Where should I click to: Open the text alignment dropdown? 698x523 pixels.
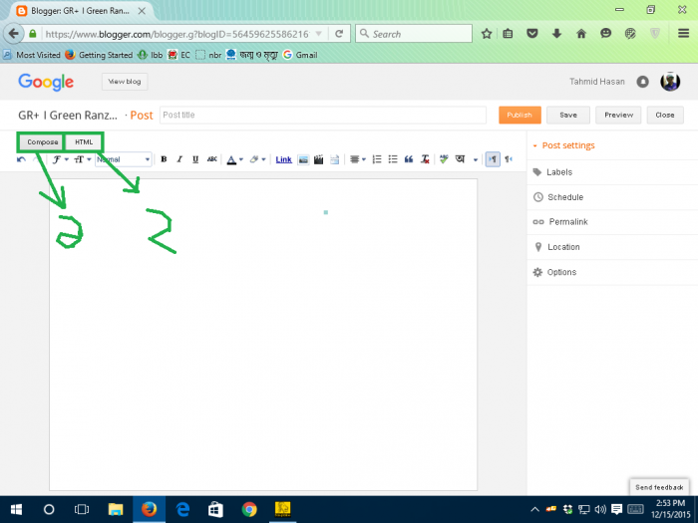pyautogui.click(x=357, y=159)
